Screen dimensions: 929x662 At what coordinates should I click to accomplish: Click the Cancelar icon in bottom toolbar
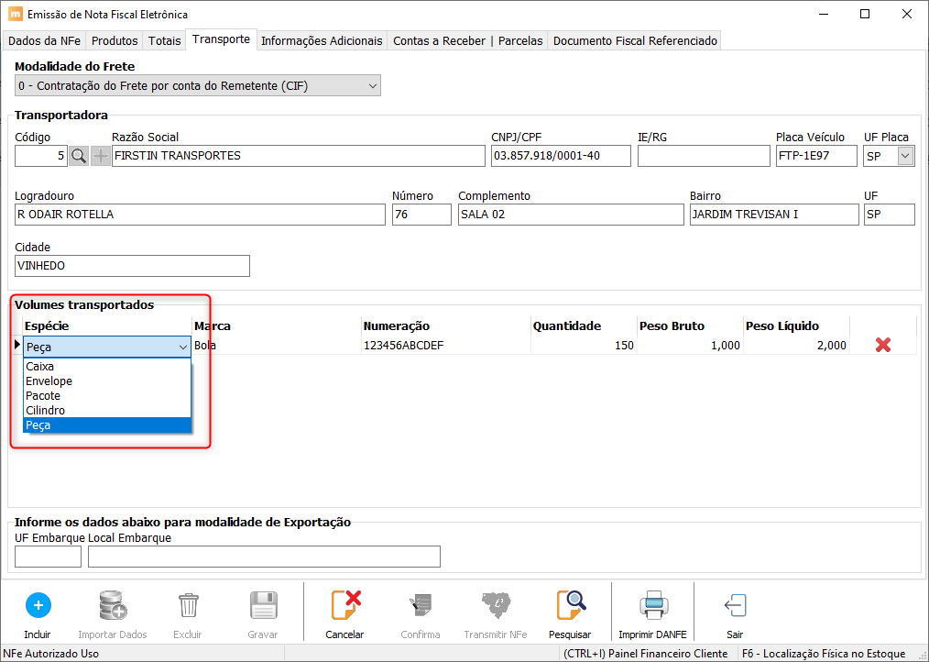344,605
